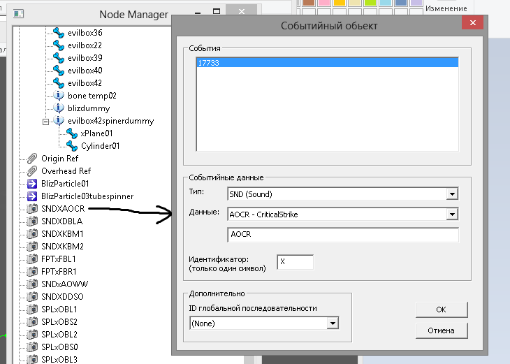This screenshot has height=364, width=510.
Task: Click the AOCR data text field
Action: click(343, 235)
